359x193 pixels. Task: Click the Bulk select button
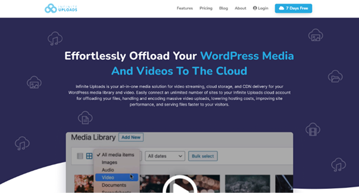point(203,156)
